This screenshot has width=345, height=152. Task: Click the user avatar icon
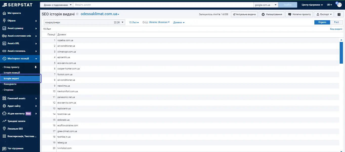click(339, 5)
